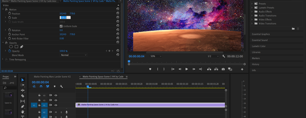Reset the Anchor Point parameter
This screenshot has width=306, height=118.
point(118,34)
